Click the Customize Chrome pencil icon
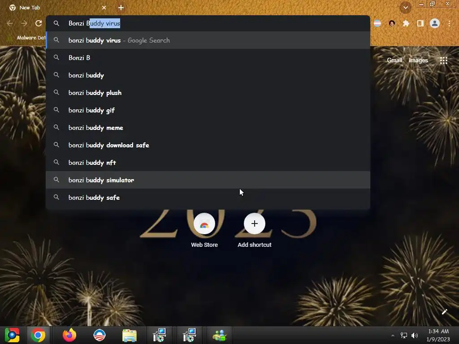Image resolution: width=459 pixels, height=344 pixels. tap(444, 312)
